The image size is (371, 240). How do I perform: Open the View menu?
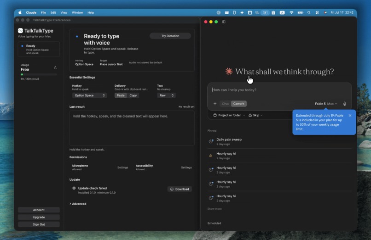[64, 12]
